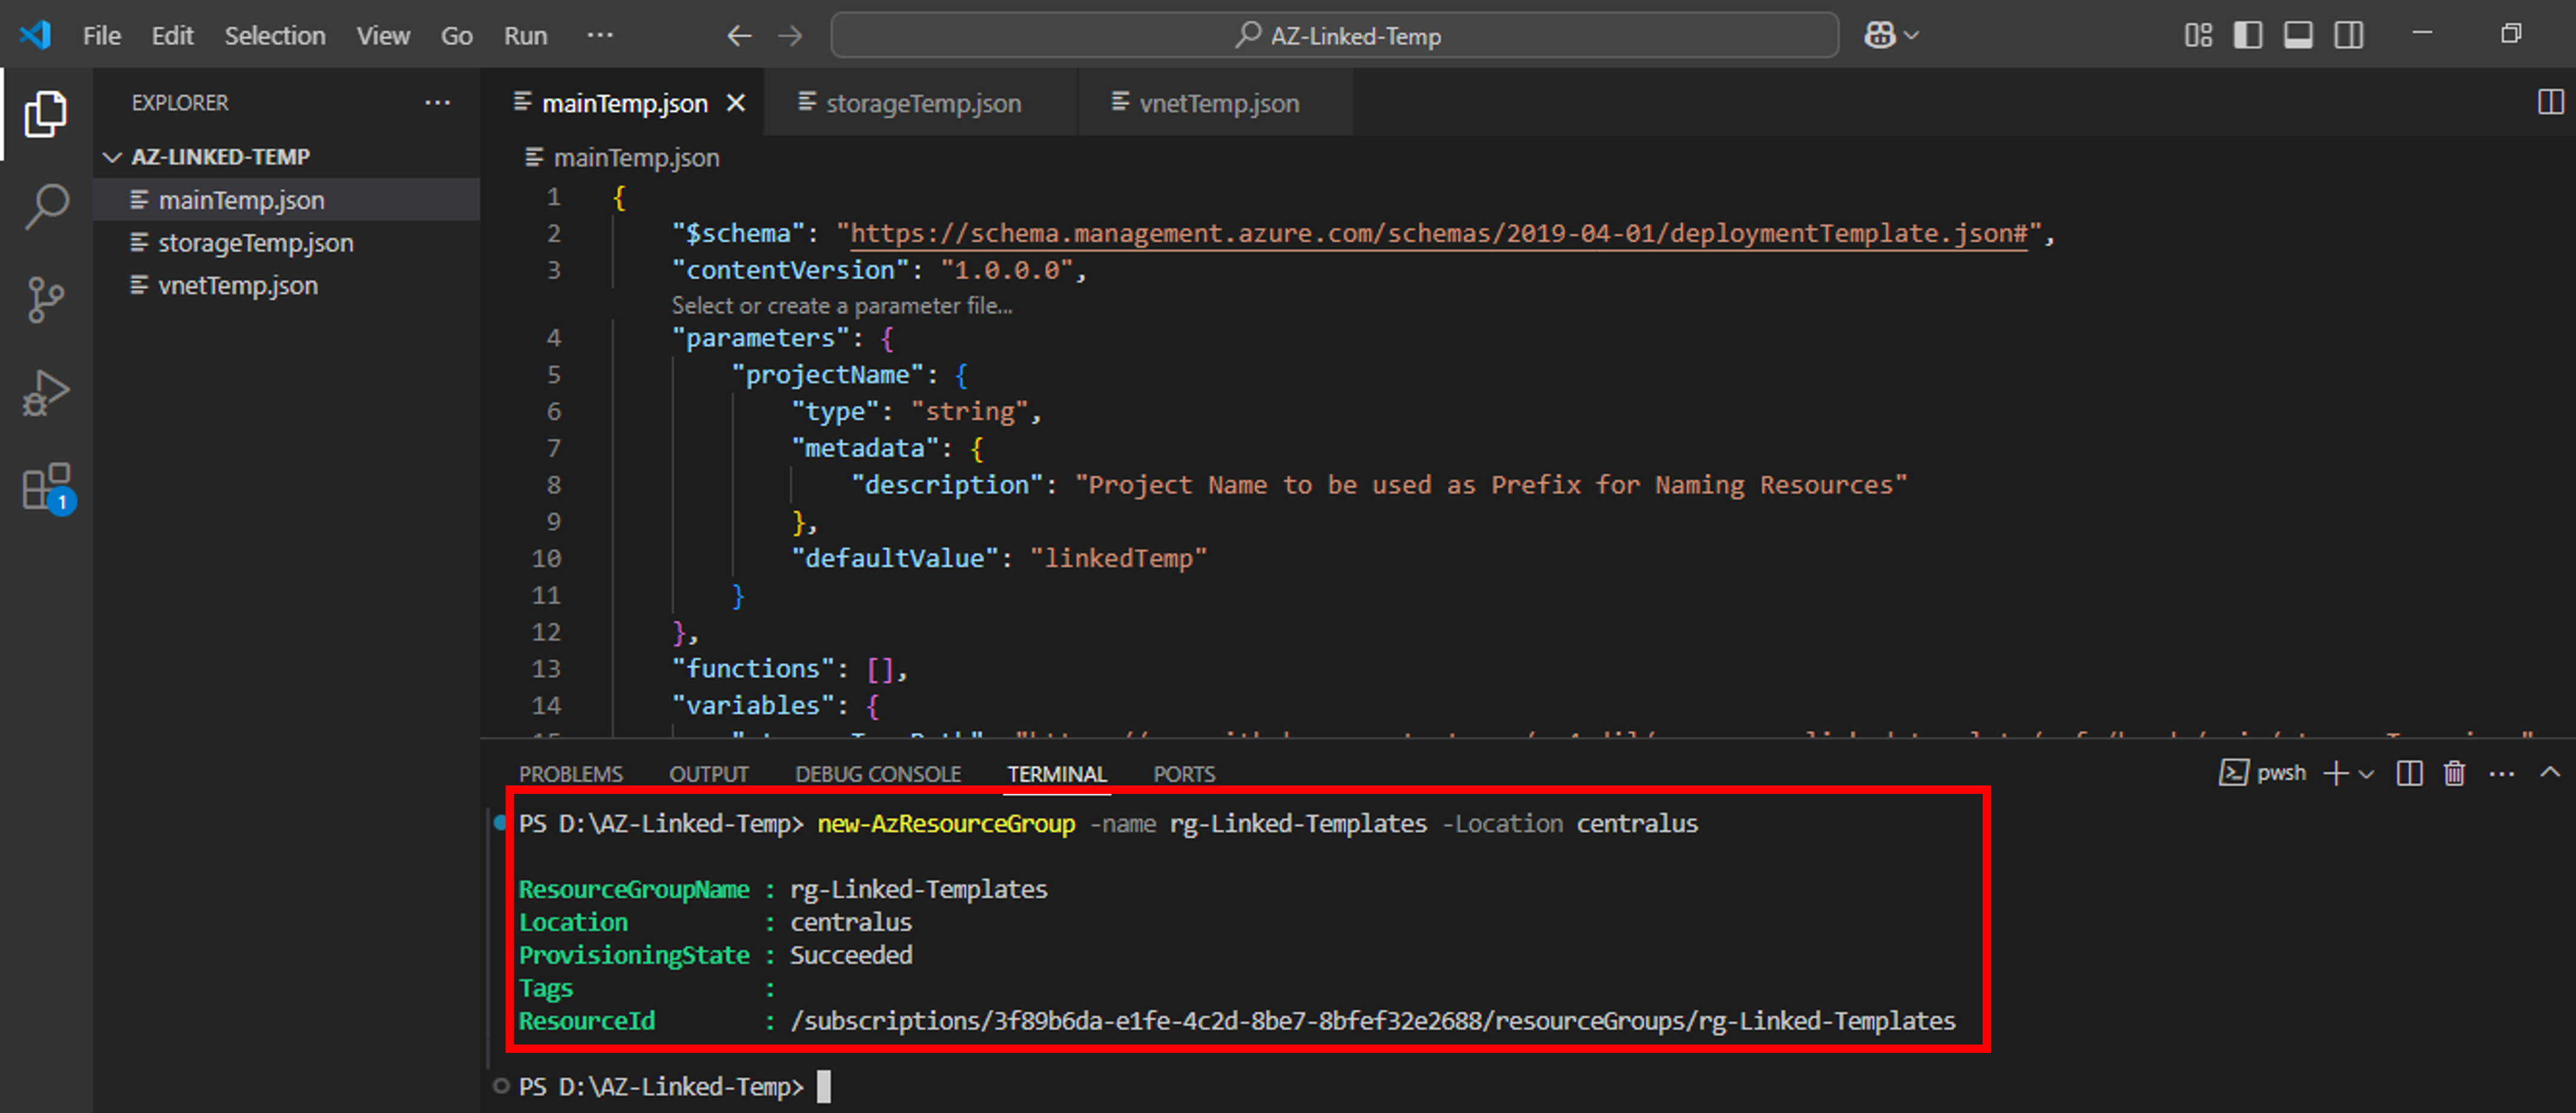Open the terminal profile dropdown chevron
This screenshot has width=2576, height=1113.
2366,773
